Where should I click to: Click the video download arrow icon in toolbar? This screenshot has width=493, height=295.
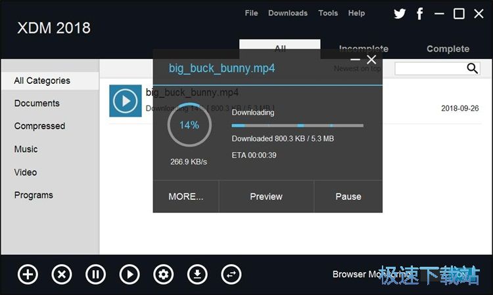point(197,275)
